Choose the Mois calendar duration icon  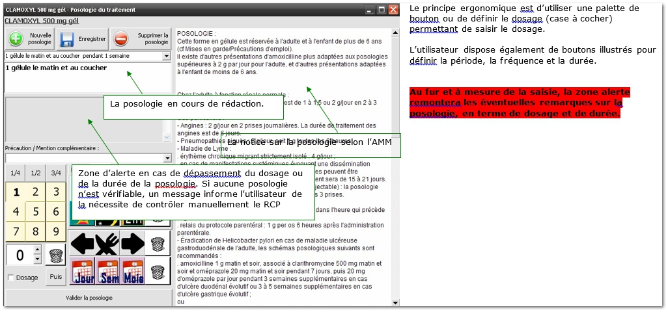(132, 271)
